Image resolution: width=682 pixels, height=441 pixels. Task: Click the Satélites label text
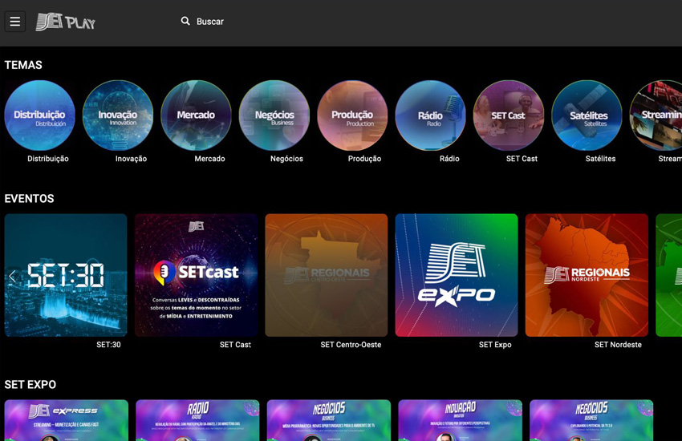tap(600, 159)
